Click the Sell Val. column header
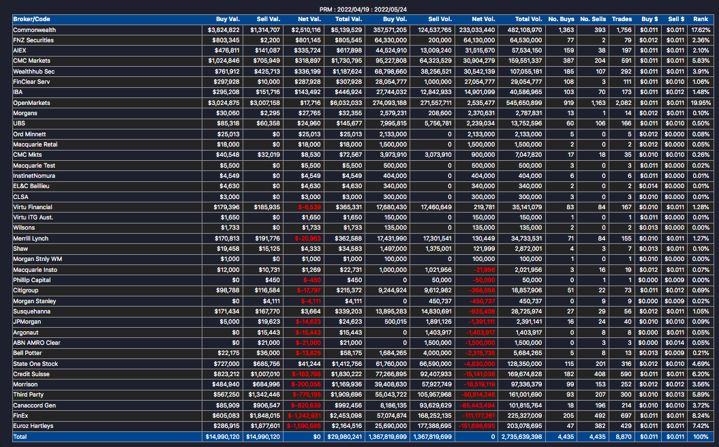 click(x=269, y=19)
